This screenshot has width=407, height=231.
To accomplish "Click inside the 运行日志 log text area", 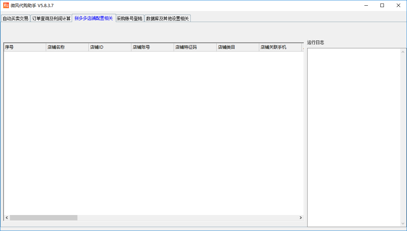I will [354, 137].
